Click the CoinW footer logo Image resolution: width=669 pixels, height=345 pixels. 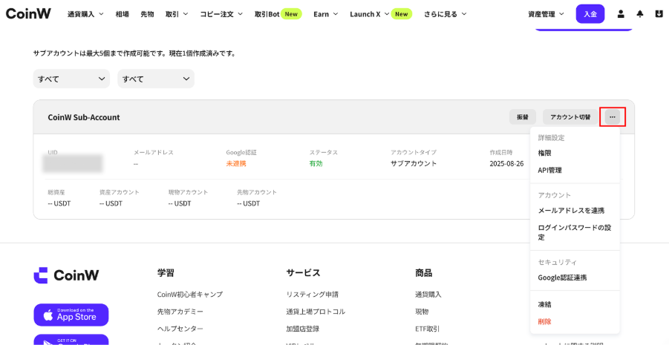66,275
